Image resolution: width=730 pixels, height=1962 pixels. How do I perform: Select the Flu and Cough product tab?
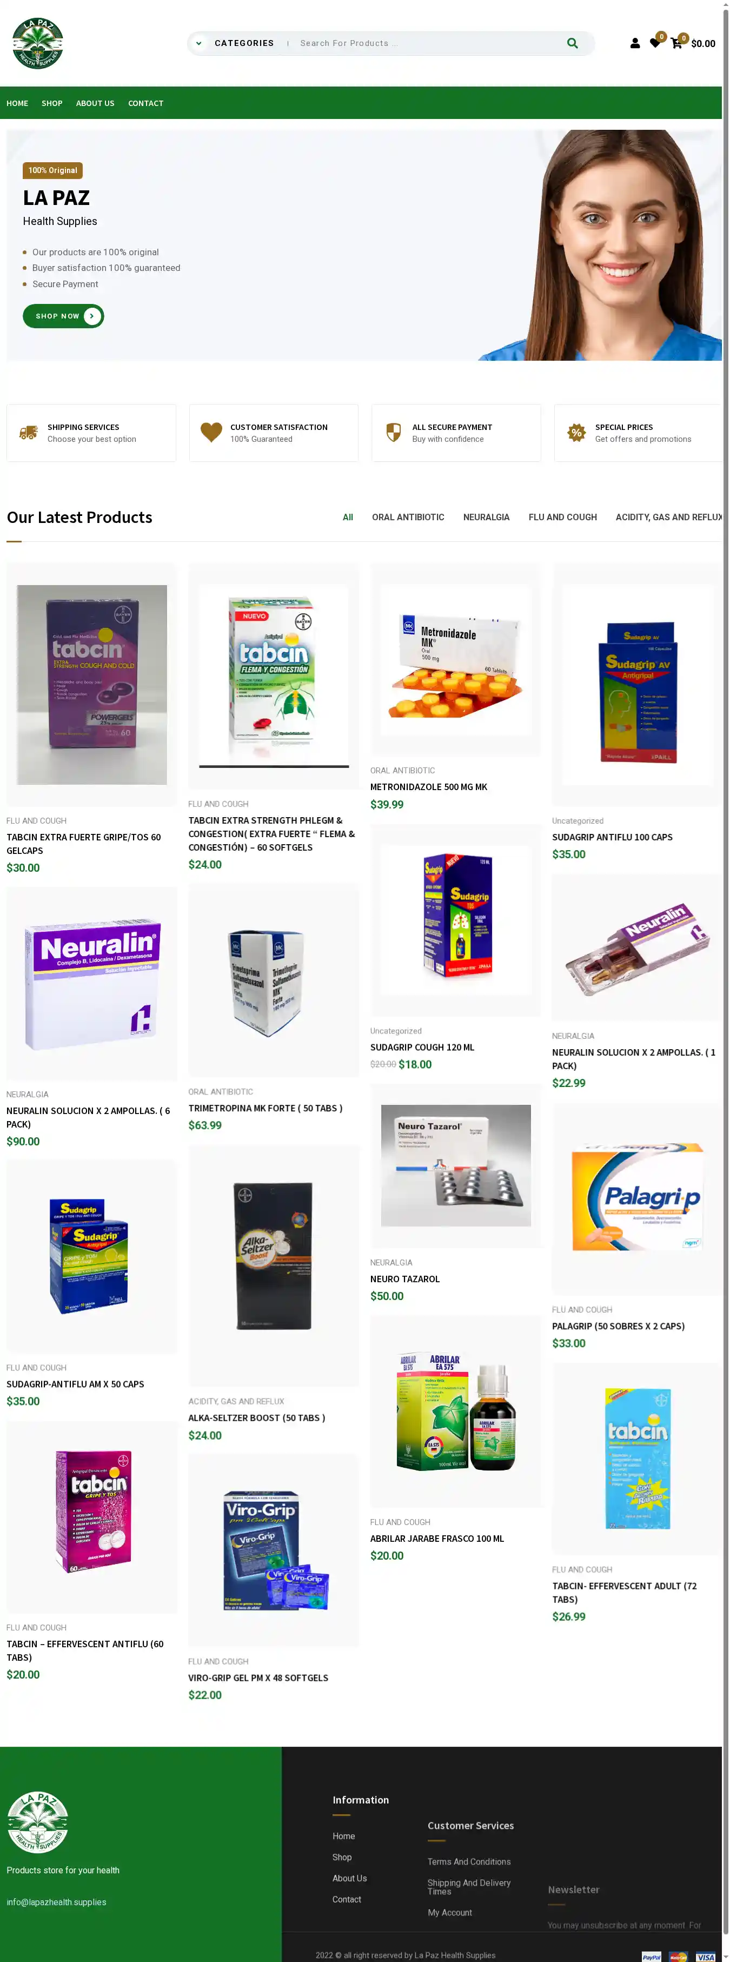(562, 517)
